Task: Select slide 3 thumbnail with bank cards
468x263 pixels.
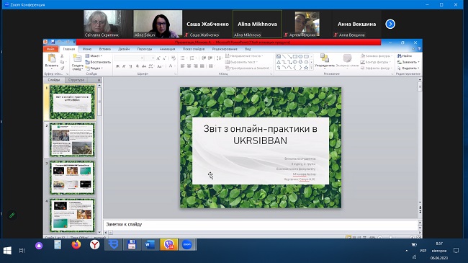Action: 72,177
